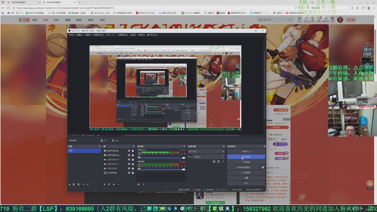
Task: Add a new source in Sources panel
Action: click(x=104, y=184)
